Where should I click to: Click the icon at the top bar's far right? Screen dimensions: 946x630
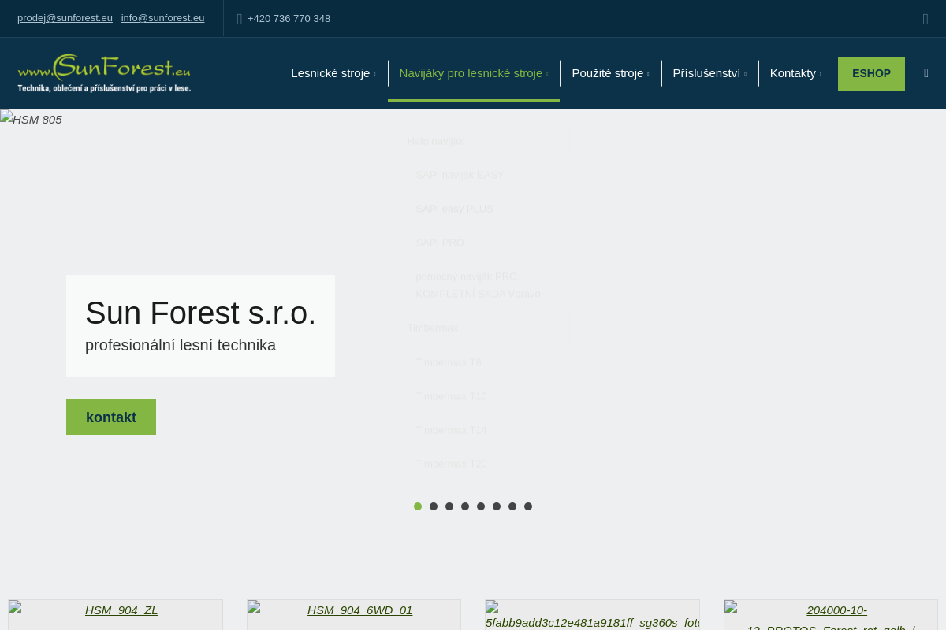coord(926,19)
